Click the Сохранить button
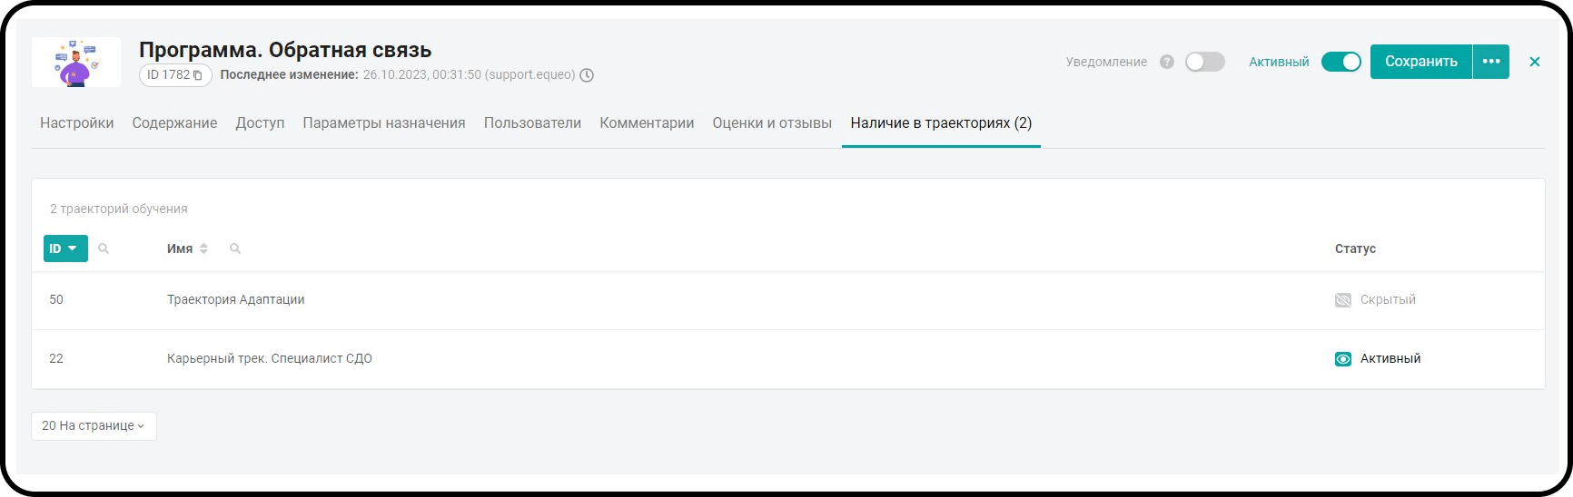Image resolution: width=1573 pixels, height=497 pixels. pos(1420,62)
